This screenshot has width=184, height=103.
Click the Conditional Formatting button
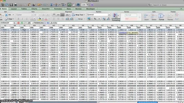(116, 17)
